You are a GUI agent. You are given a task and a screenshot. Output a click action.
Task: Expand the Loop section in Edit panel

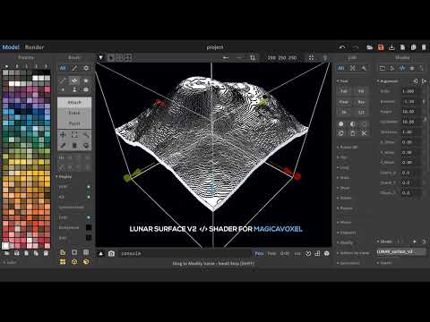pyautogui.click(x=343, y=167)
